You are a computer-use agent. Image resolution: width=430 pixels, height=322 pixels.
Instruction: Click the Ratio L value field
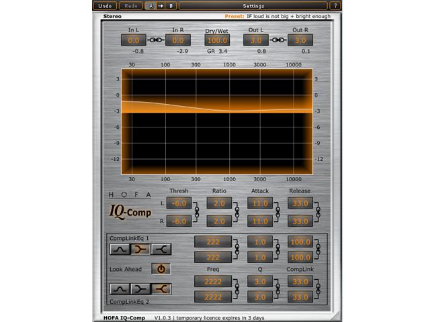[220, 203]
